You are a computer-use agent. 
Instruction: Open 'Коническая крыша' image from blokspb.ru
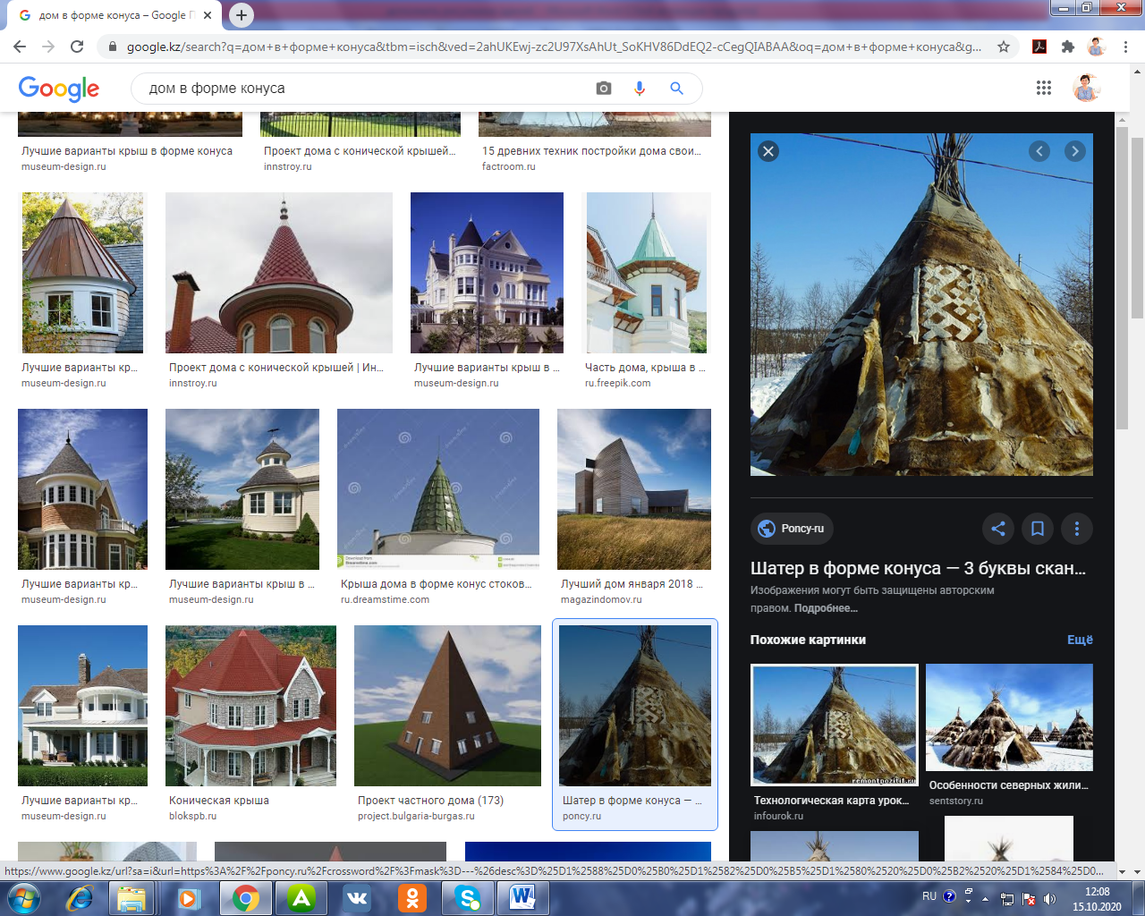pyautogui.click(x=250, y=706)
